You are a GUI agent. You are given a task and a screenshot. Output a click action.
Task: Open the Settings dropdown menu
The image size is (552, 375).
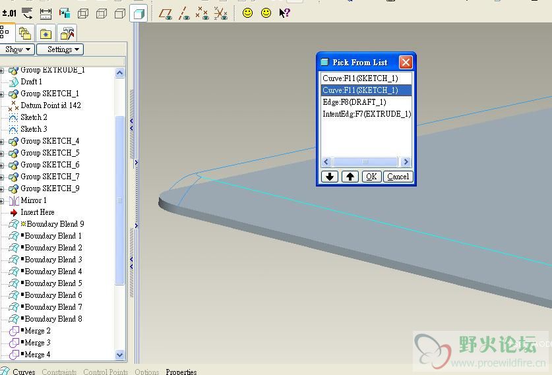point(60,49)
